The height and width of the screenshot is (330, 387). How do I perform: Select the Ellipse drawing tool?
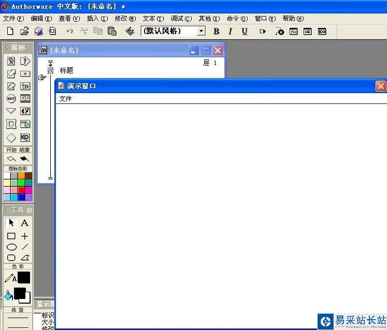pyautogui.click(x=11, y=247)
